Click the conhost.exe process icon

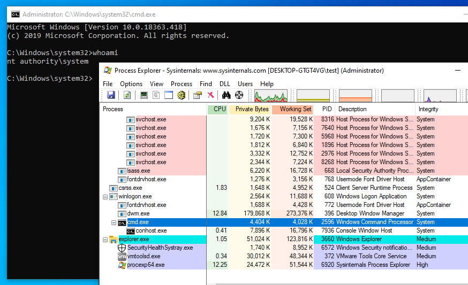131,231
